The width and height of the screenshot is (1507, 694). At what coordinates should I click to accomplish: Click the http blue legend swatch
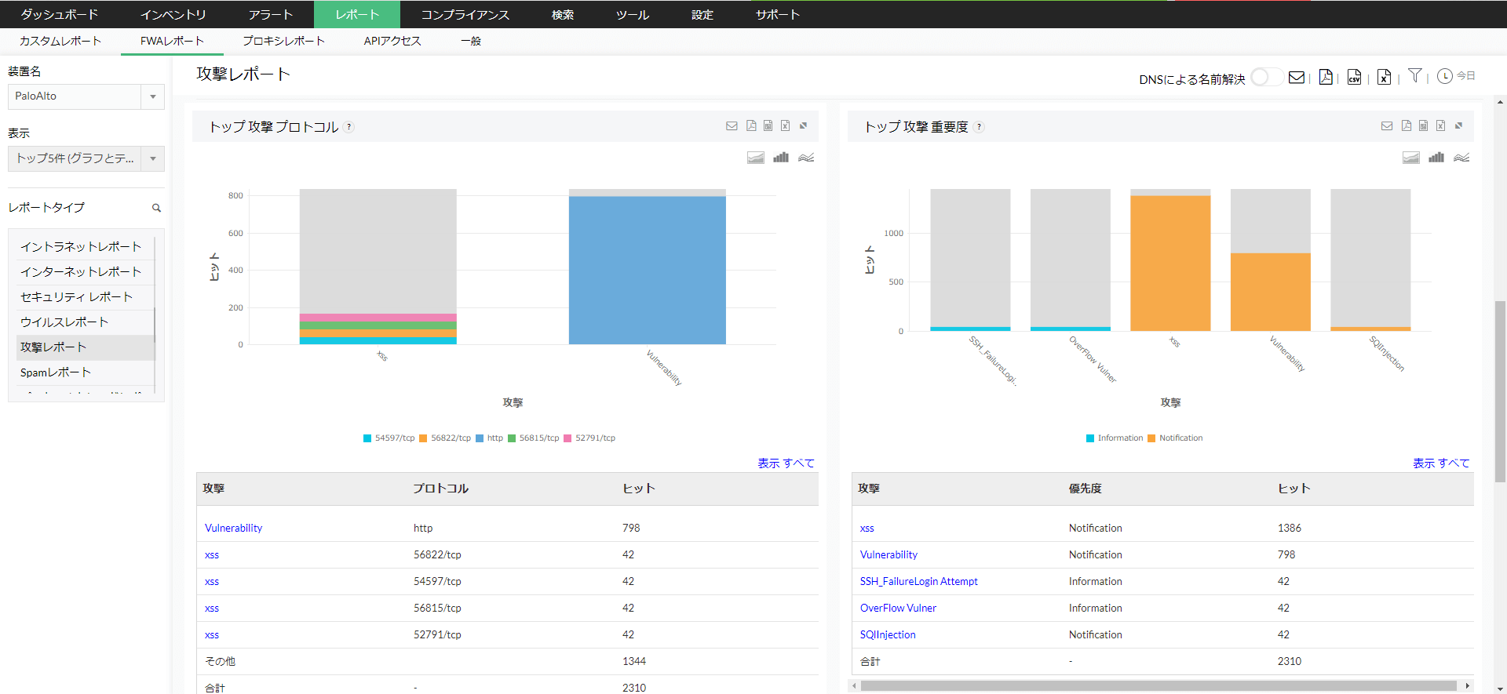click(x=480, y=438)
